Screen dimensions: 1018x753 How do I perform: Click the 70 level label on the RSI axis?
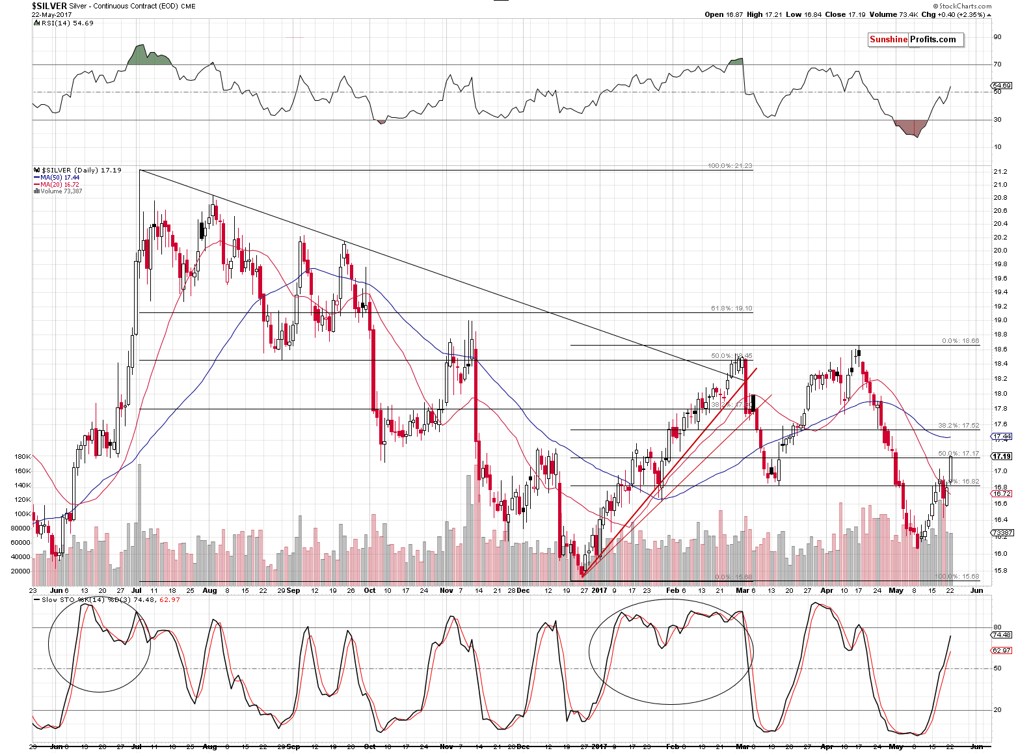(x=997, y=64)
